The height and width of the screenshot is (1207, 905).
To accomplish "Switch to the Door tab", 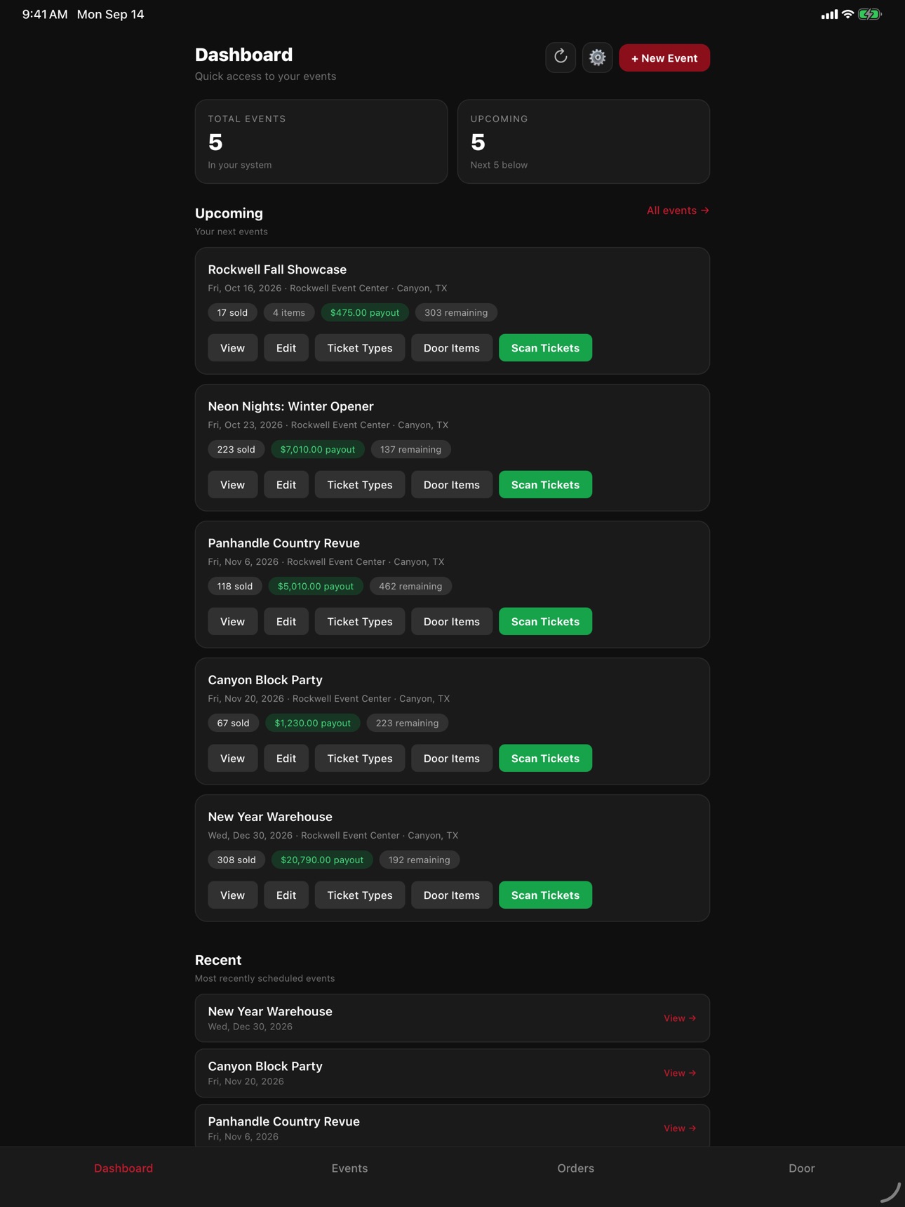I will [801, 1168].
